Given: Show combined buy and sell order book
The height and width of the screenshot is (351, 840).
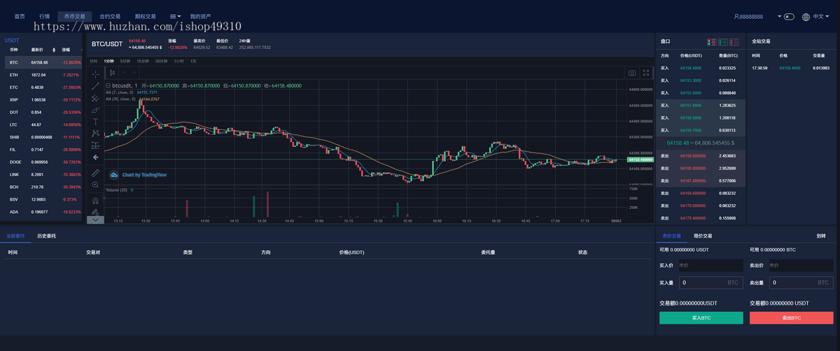Looking at the screenshot, I should (711, 42).
